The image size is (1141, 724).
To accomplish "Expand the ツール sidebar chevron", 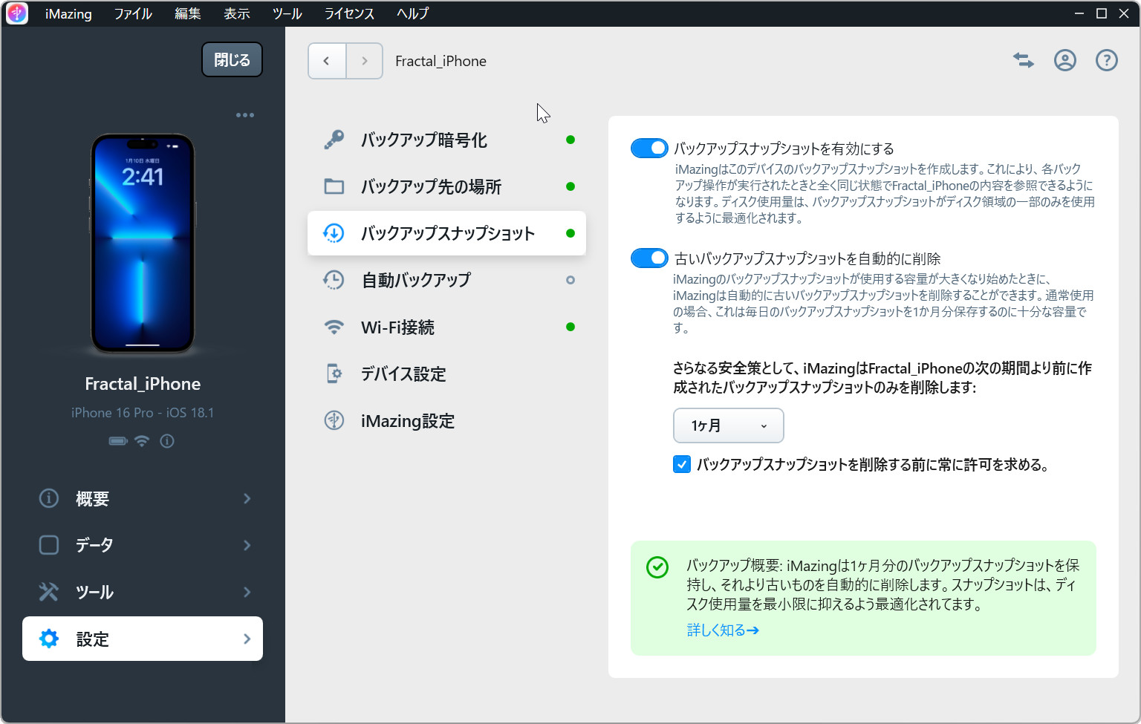I will coord(247,592).
